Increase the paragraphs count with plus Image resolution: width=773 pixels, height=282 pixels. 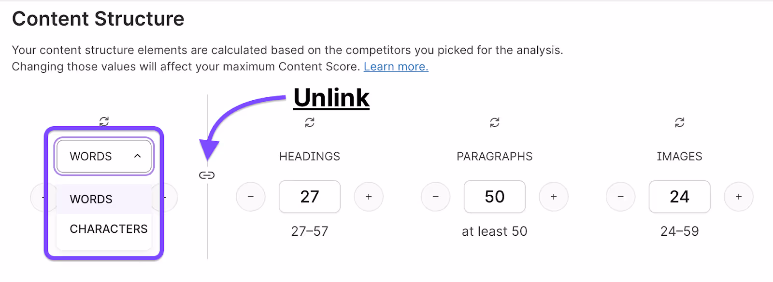[x=554, y=197]
